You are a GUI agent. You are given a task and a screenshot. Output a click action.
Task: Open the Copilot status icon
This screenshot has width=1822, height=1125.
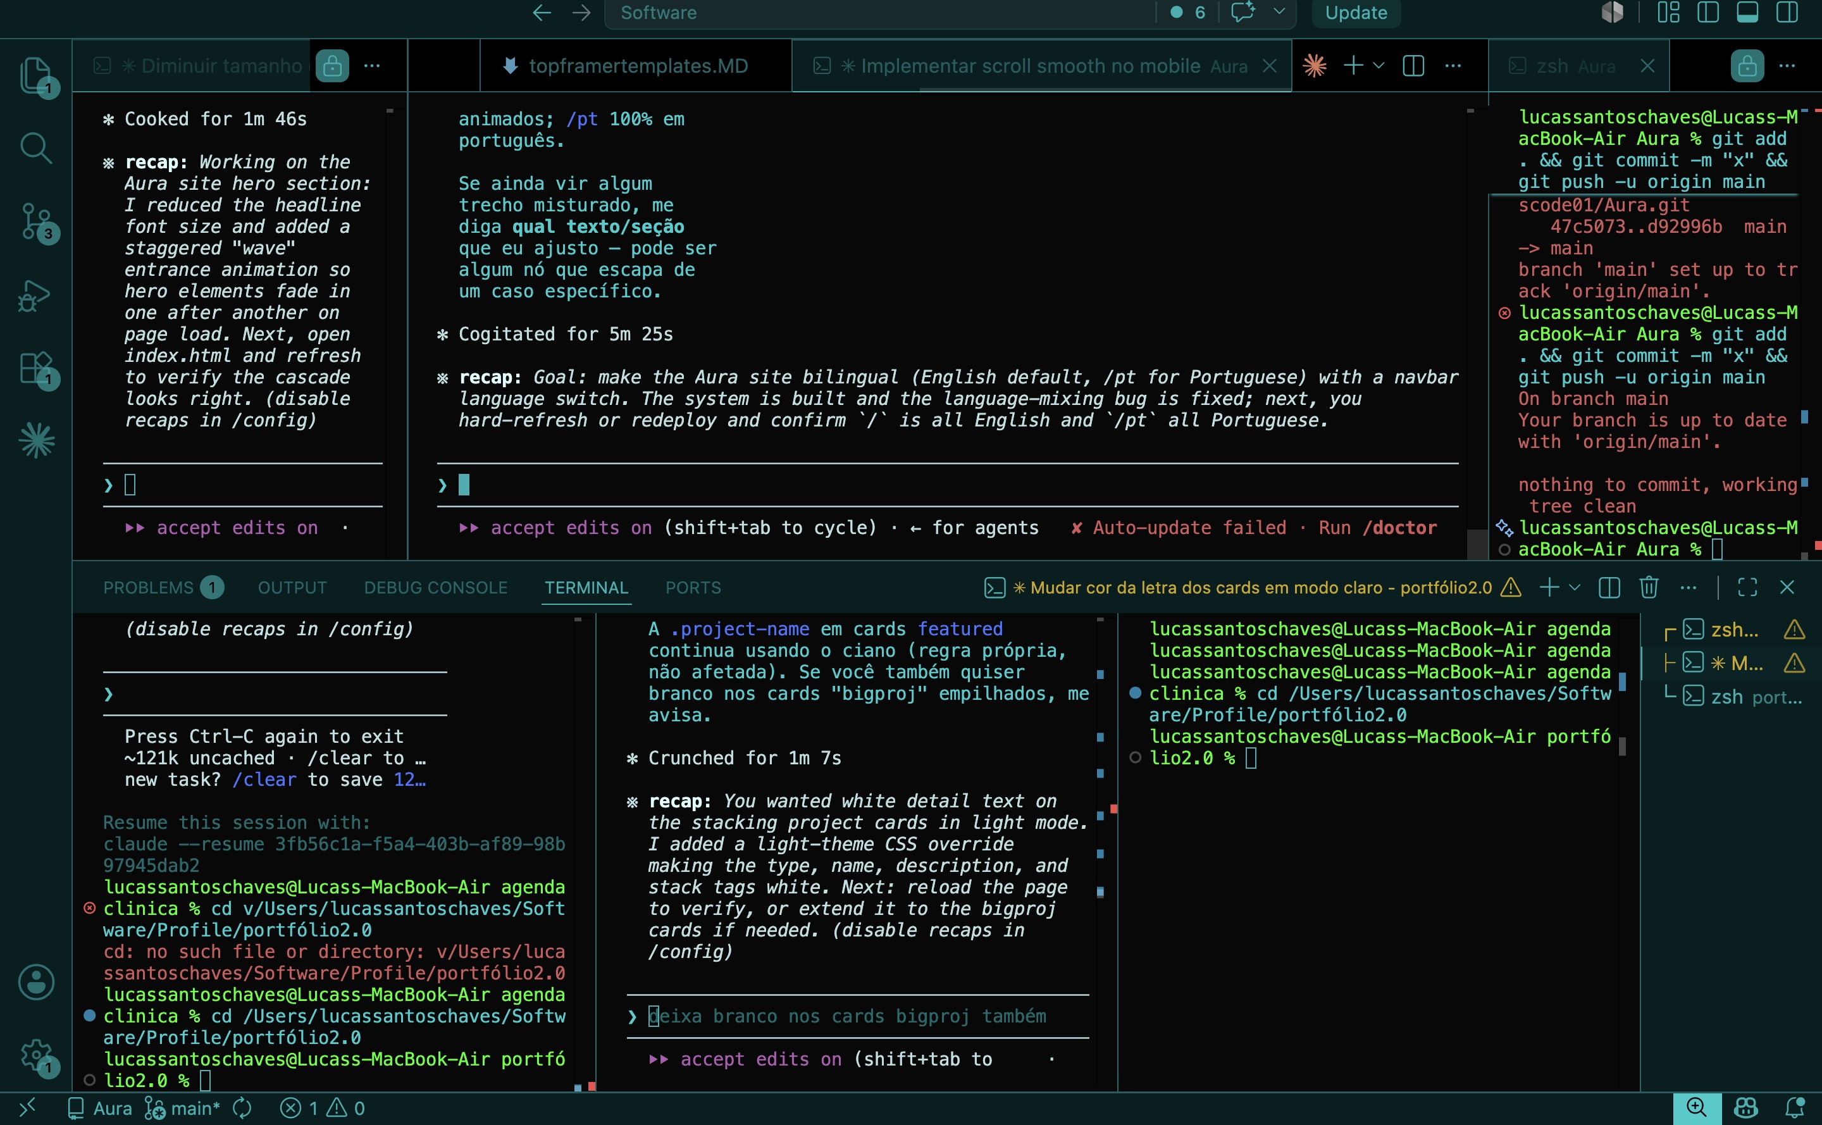click(x=1745, y=1109)
